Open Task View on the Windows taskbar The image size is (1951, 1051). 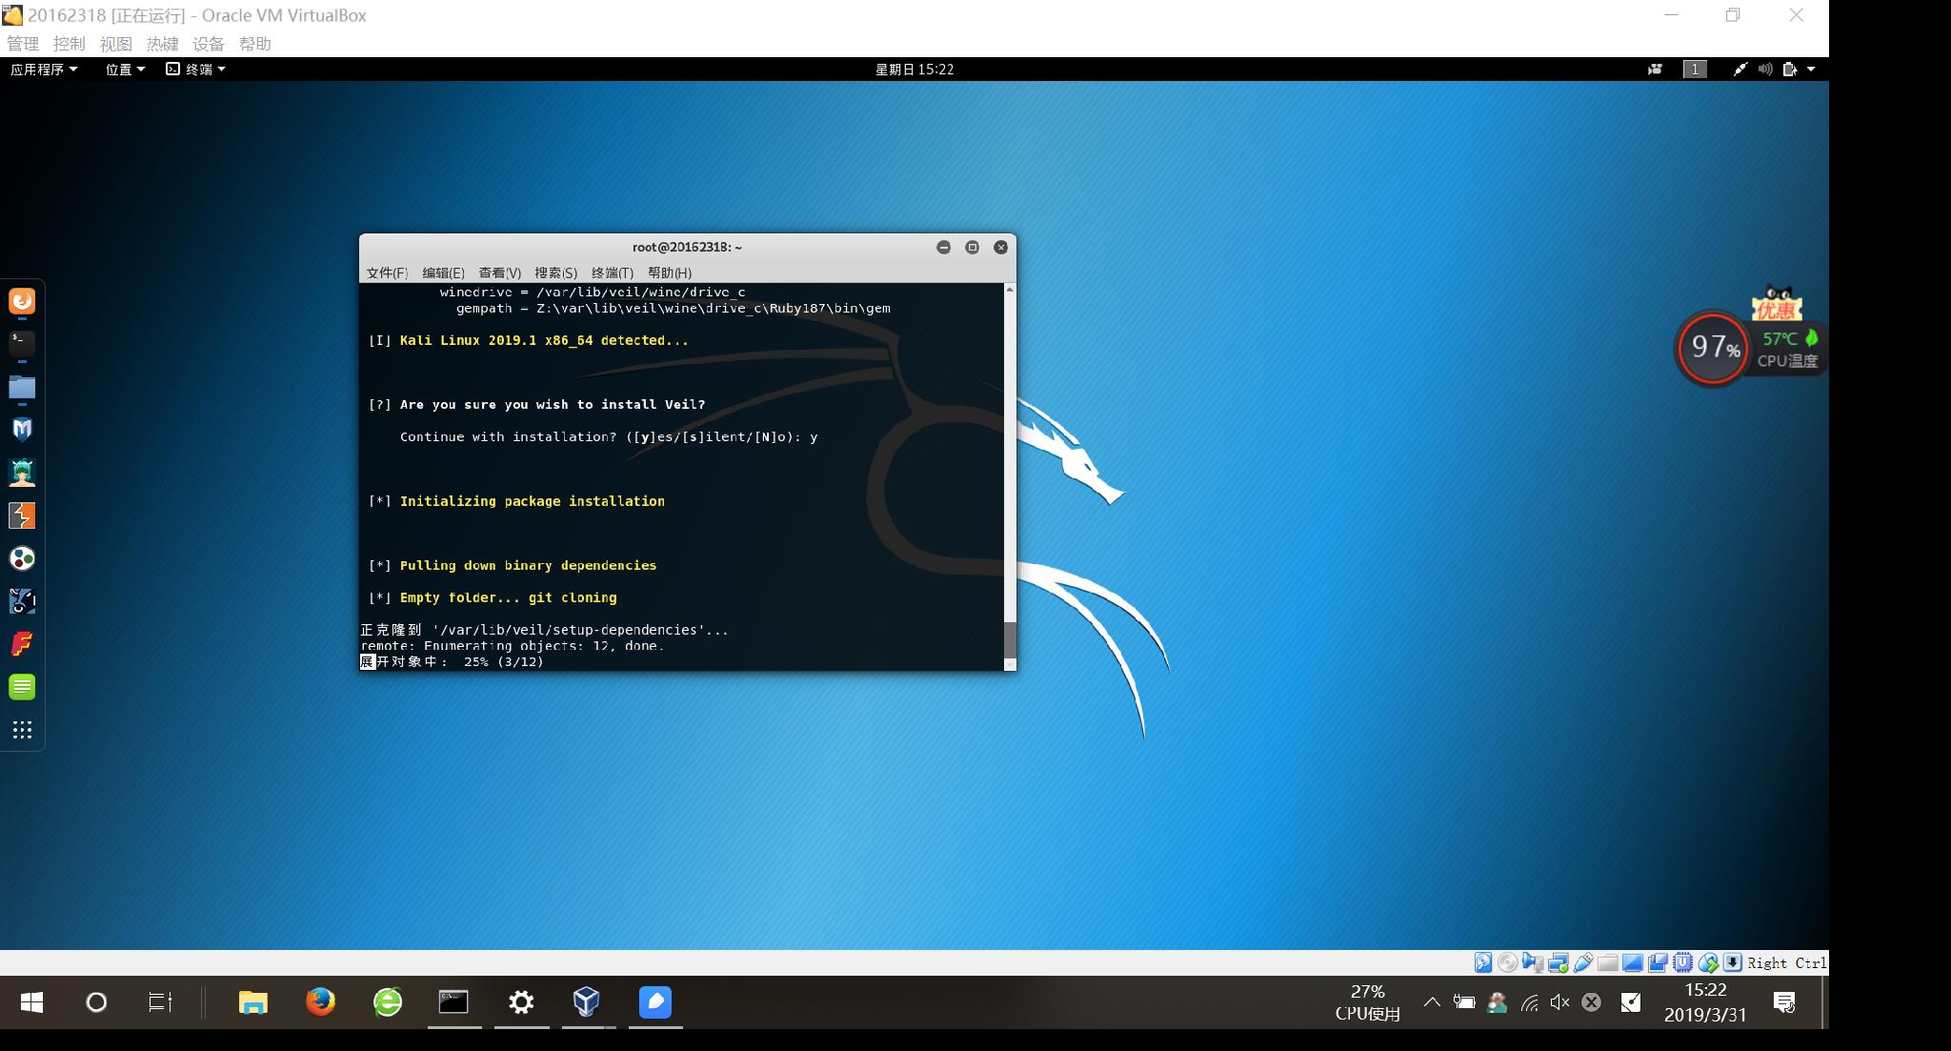(160, 1001)
